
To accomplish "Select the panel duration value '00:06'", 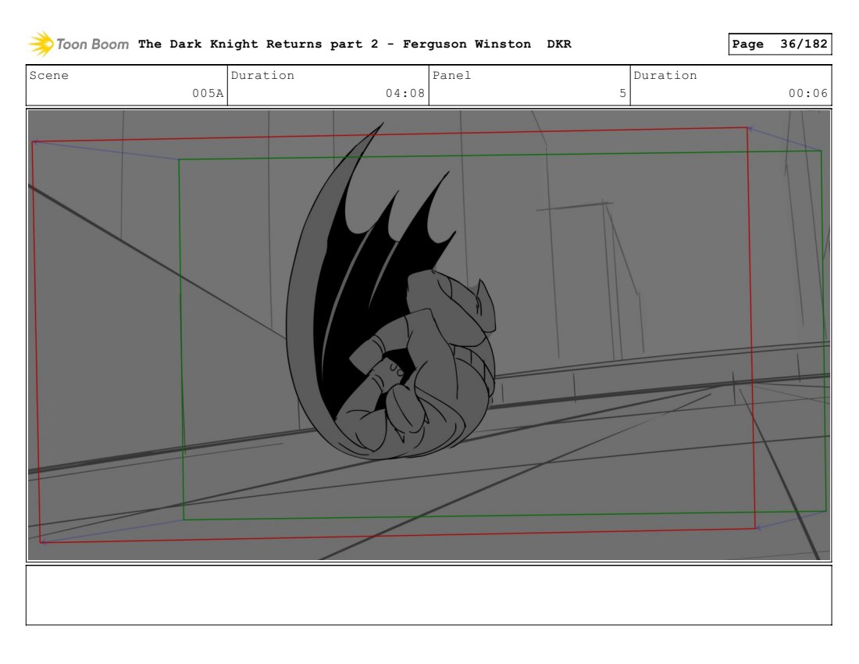I will [x=808, y=93].
